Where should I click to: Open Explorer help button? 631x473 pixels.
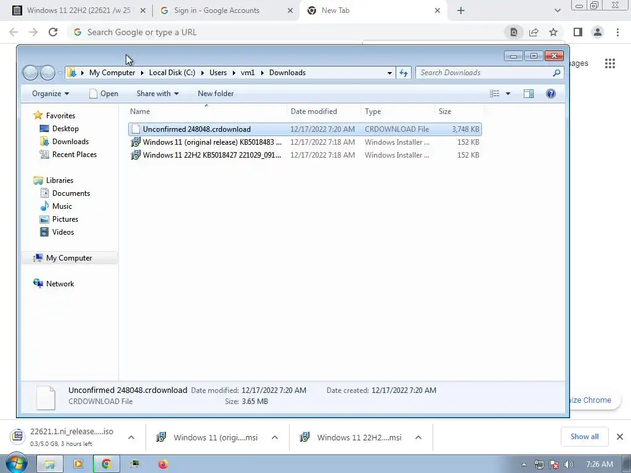[x=551, y=94]
